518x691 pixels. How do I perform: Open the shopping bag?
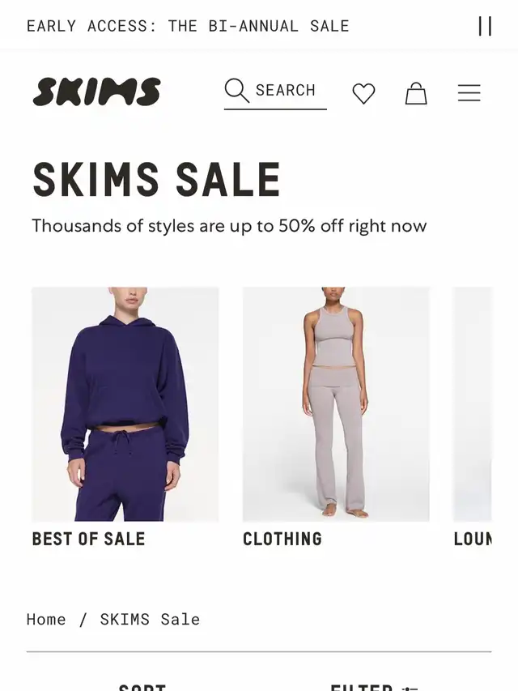[416, 93]
